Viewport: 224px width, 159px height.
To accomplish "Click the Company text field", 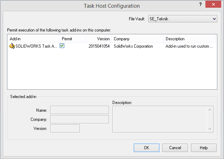I will coord(79,119).
